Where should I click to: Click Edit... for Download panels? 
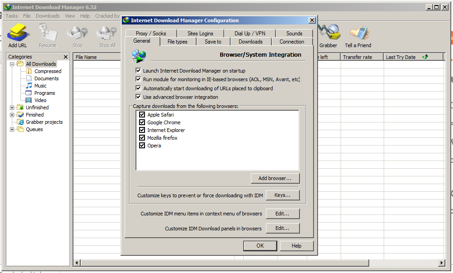tap(283, 228)
